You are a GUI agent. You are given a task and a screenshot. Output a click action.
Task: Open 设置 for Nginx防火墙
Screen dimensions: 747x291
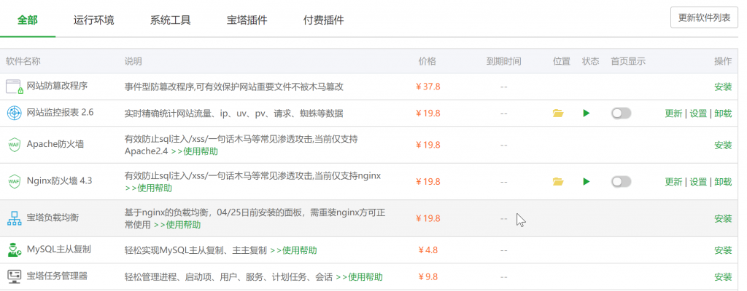click(x=698, y=182)
